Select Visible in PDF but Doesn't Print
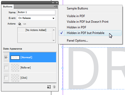The width and height of the screenshot is (125, 95). (87, 22)
